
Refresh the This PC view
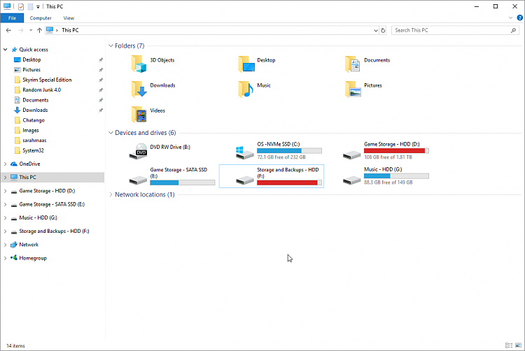coord(383,30)
